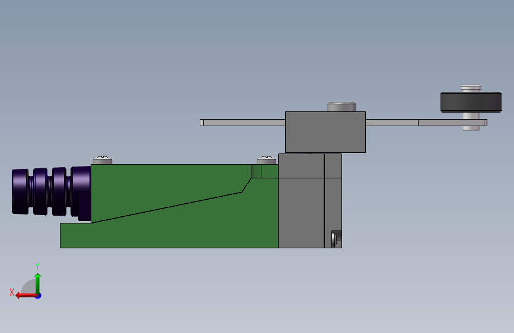Screen dimensions: 514x333
Task: Select the gray actuator head below lever block
Action: click(310, 201)
